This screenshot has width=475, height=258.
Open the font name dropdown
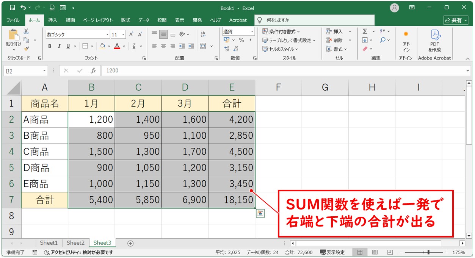[107, 34]
